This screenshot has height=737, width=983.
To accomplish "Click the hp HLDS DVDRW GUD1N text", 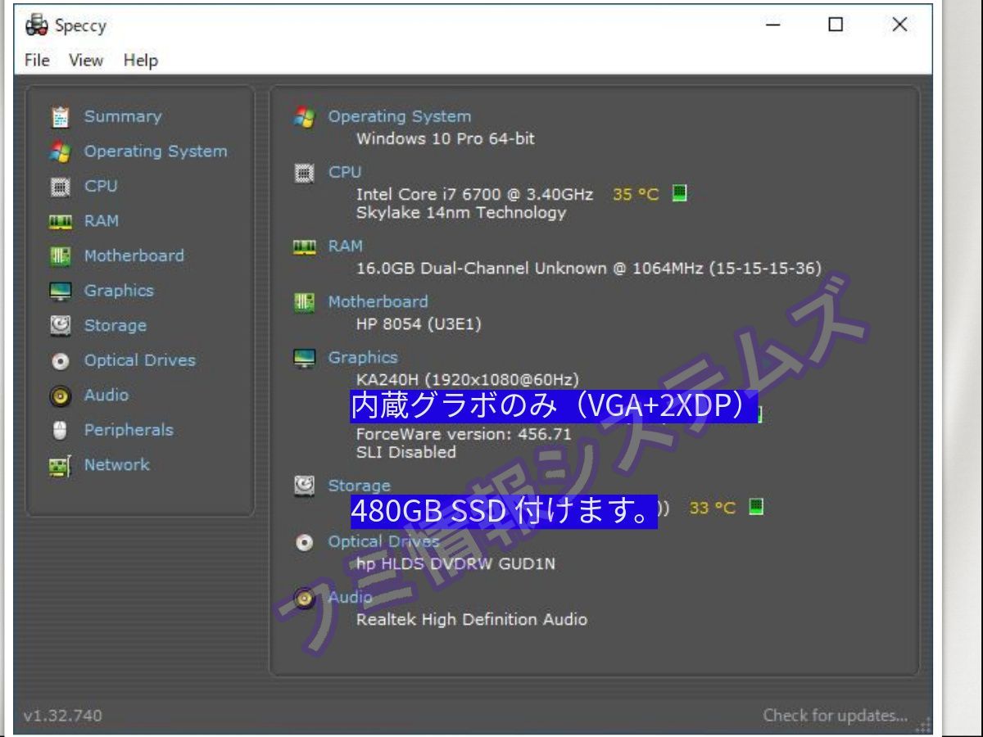I will [455, 563].
